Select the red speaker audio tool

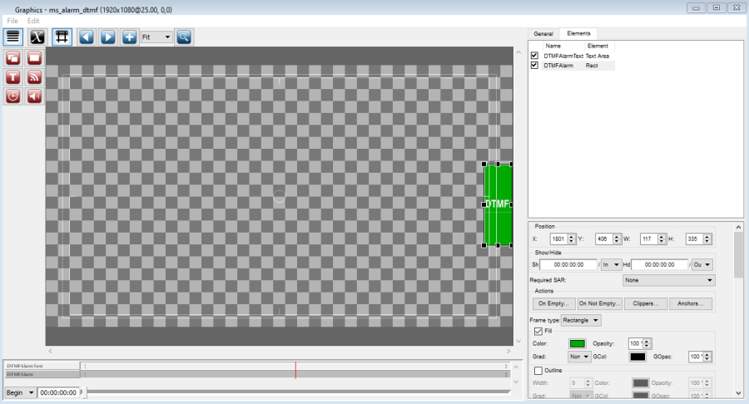pyautogui.click(x=34, y=96)
